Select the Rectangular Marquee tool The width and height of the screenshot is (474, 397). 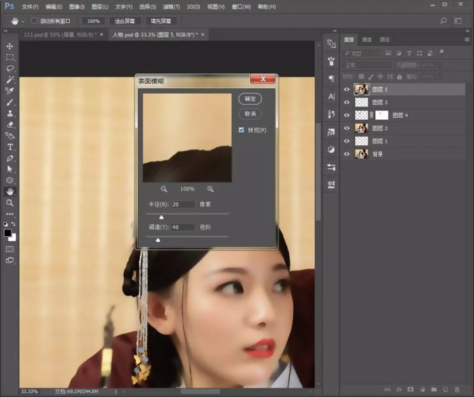pos(9,57)
